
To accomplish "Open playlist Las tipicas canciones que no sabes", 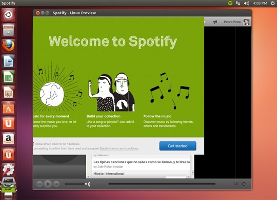I will [x=142, y=162].
